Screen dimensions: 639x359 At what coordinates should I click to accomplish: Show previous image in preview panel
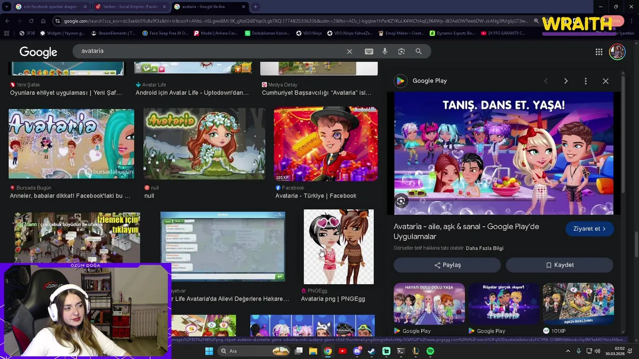click(546, 81)
